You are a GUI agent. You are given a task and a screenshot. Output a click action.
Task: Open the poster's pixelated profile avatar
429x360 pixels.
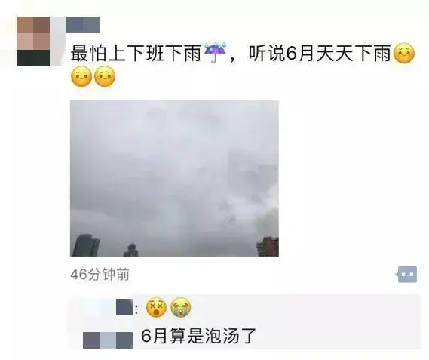coord(33,42)
